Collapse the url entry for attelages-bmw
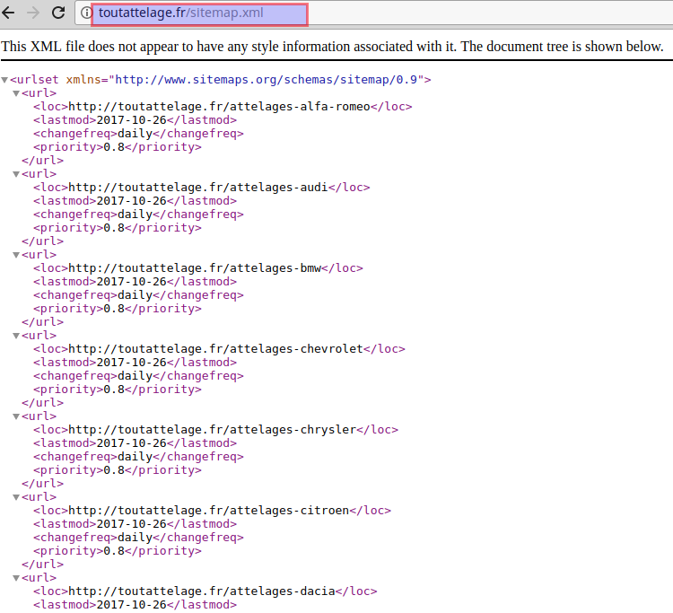The image size is (673, 613). 16,255
